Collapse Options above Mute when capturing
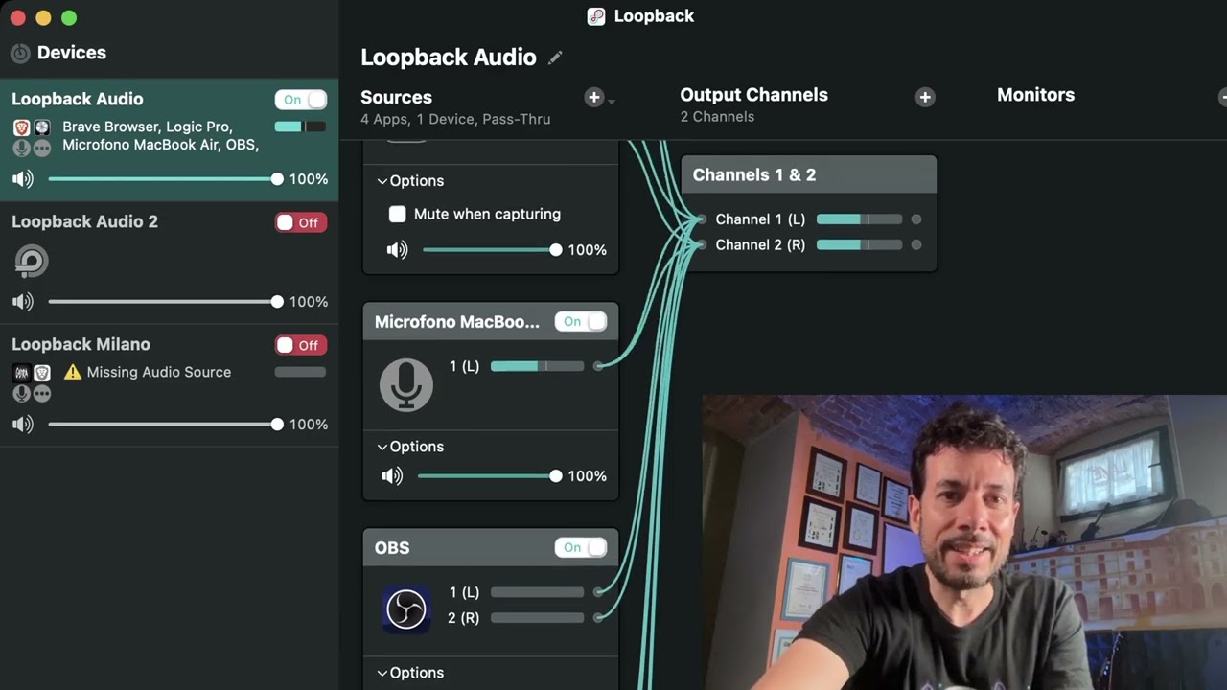The width and height of the screenshot is (1227, 690). click(410, 181)
